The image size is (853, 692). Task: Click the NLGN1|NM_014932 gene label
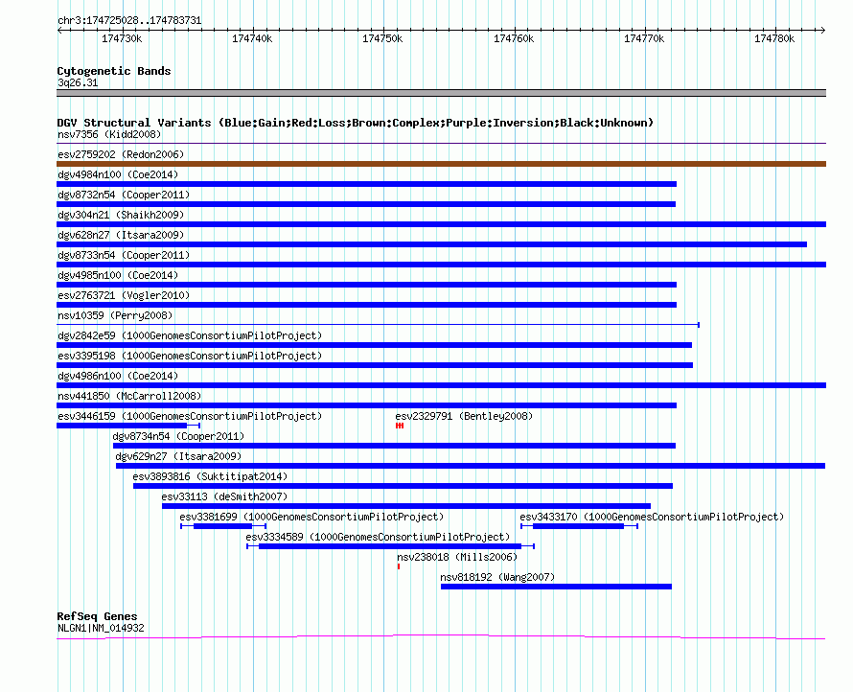[101, 628]
